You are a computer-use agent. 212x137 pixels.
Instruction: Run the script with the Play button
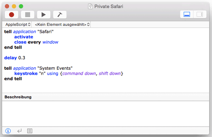44,15
